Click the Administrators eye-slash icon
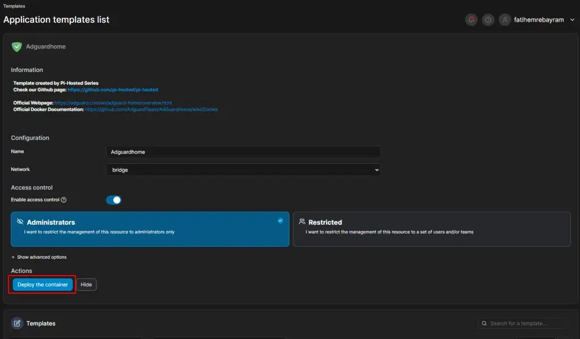 pyautogui.click(x=20, y=221)
